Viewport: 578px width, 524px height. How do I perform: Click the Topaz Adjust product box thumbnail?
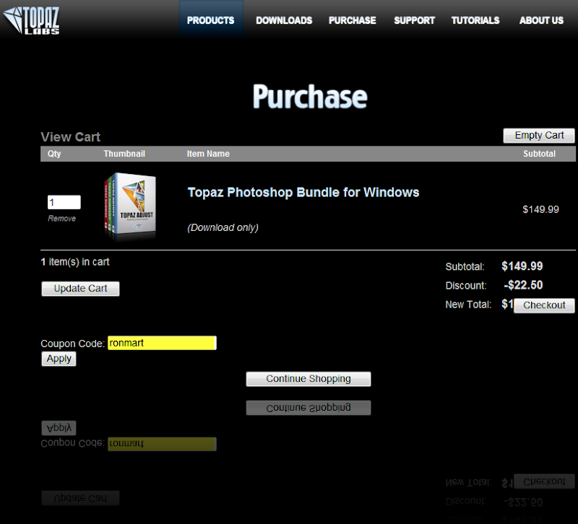(130, 205)
